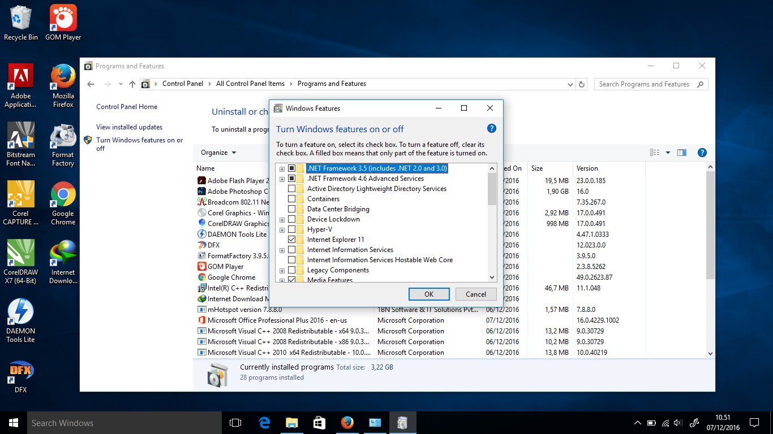Click OK in the Windows Features dialog

pyautogui.click(x=429, y=294)
